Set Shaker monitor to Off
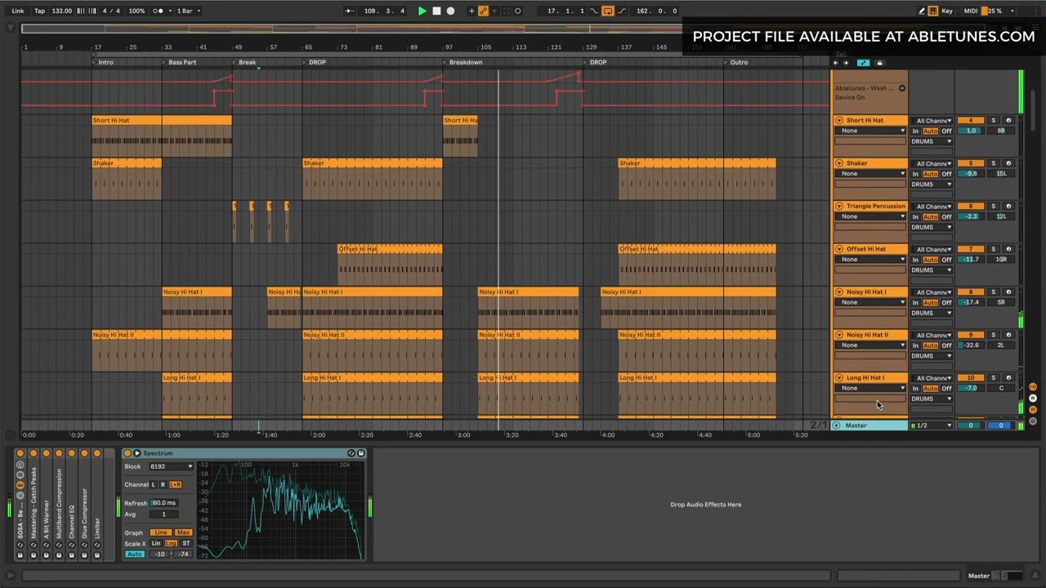Viewport: 1046px width, 588px height. click(946, 173)
